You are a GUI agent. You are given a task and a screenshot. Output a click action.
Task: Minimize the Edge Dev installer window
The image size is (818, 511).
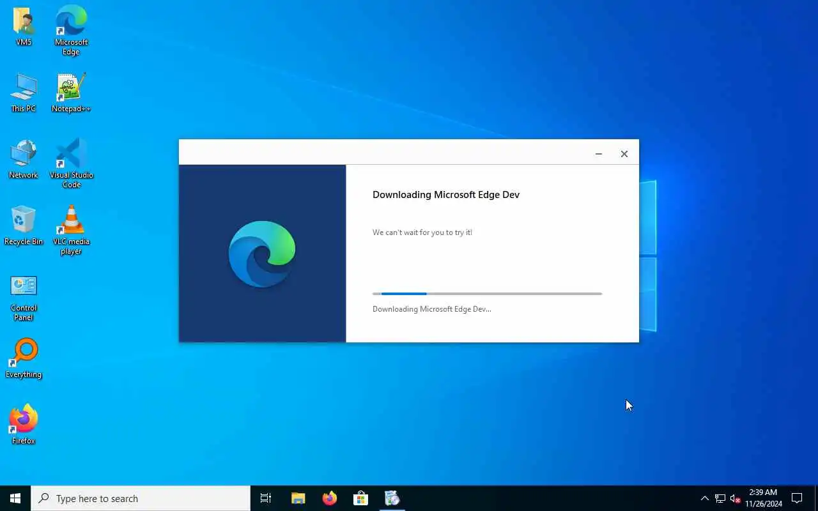click(599, 154)
